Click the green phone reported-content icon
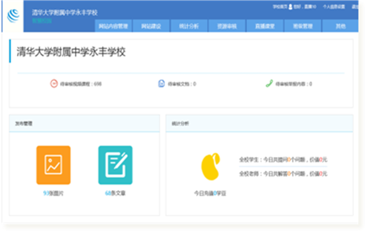Screen dimensions: 367x231 point(269,83)
